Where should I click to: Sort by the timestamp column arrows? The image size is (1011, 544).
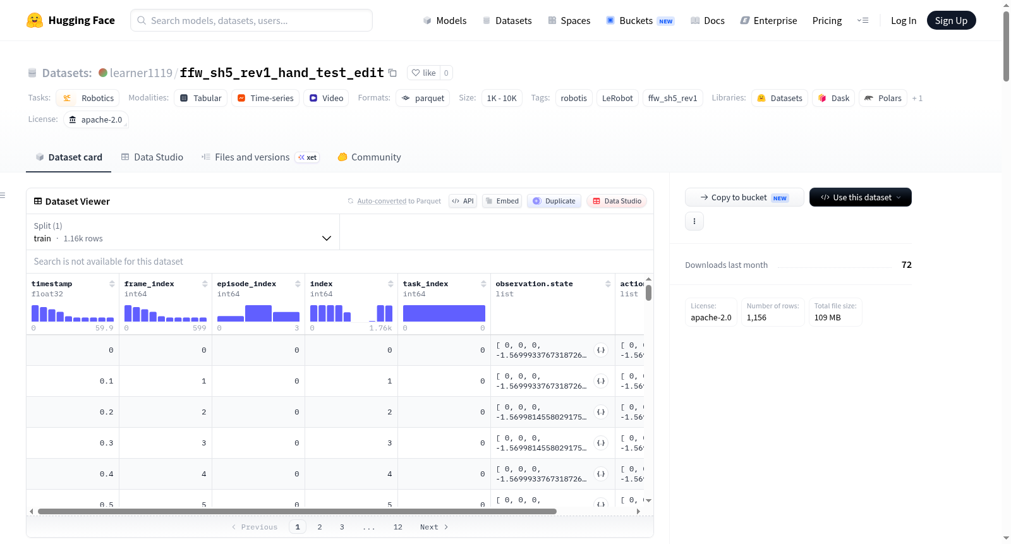click(x=112, y=284)
